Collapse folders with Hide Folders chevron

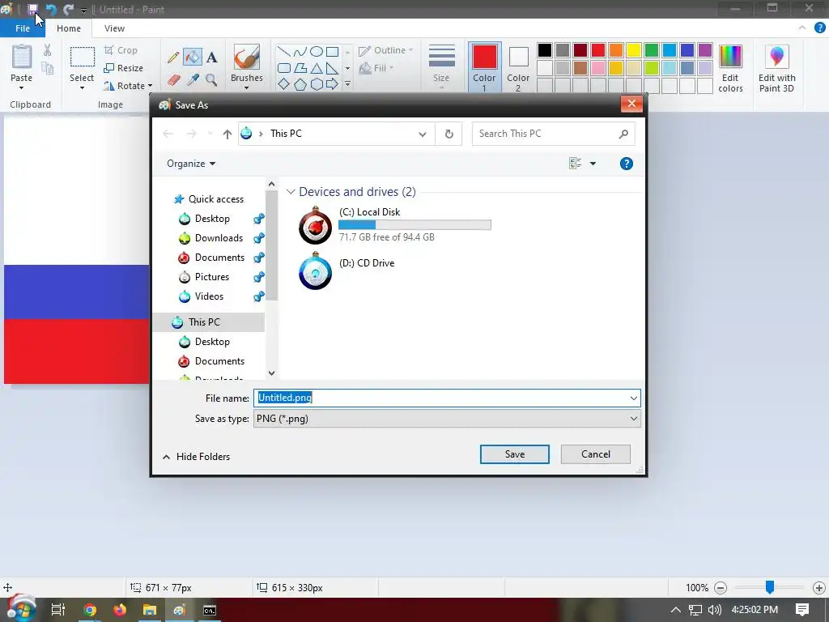(x=166, y=457)
